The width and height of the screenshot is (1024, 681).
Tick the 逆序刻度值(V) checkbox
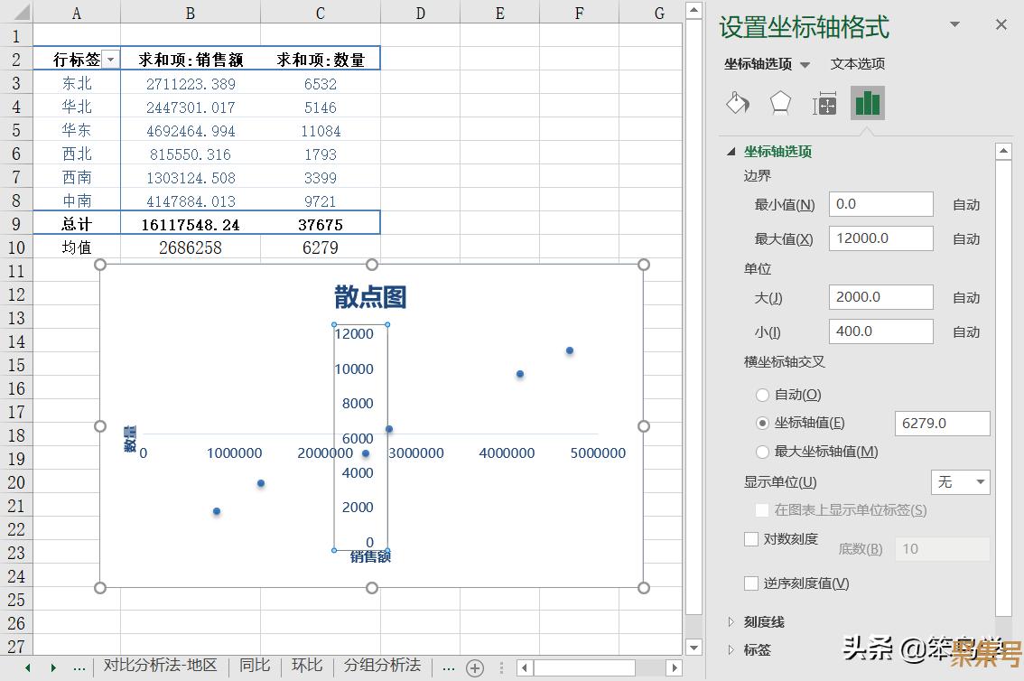[751, 583]
